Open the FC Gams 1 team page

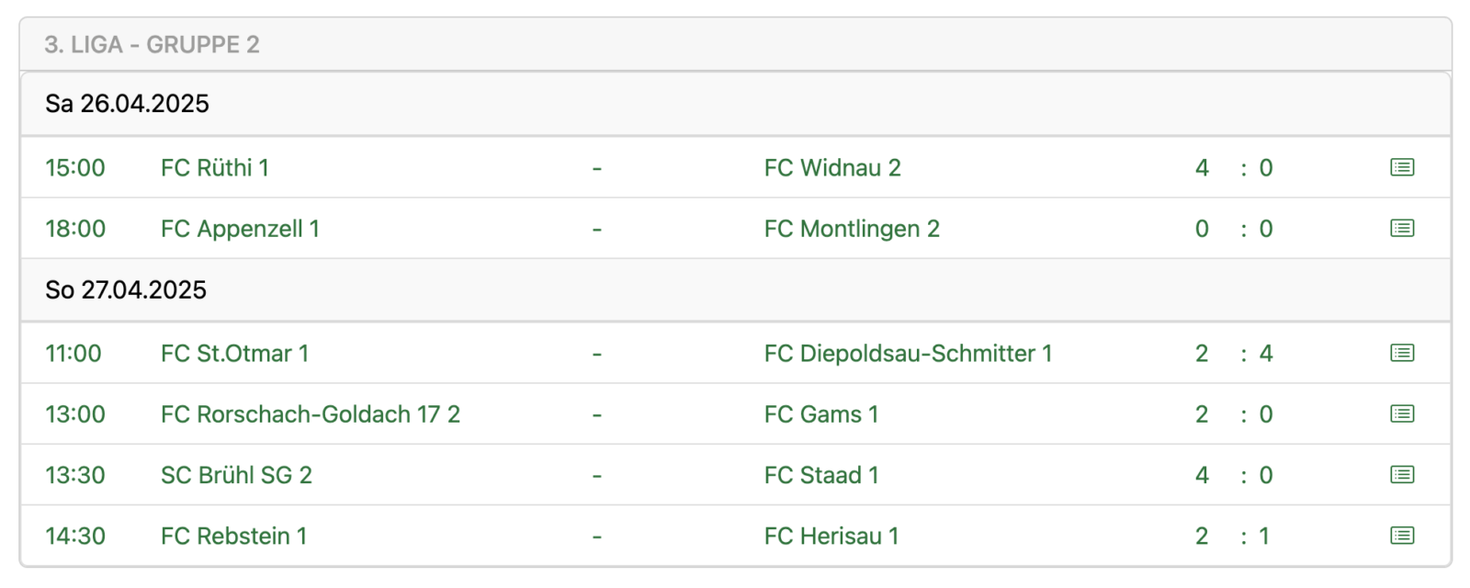coord(821,414)
